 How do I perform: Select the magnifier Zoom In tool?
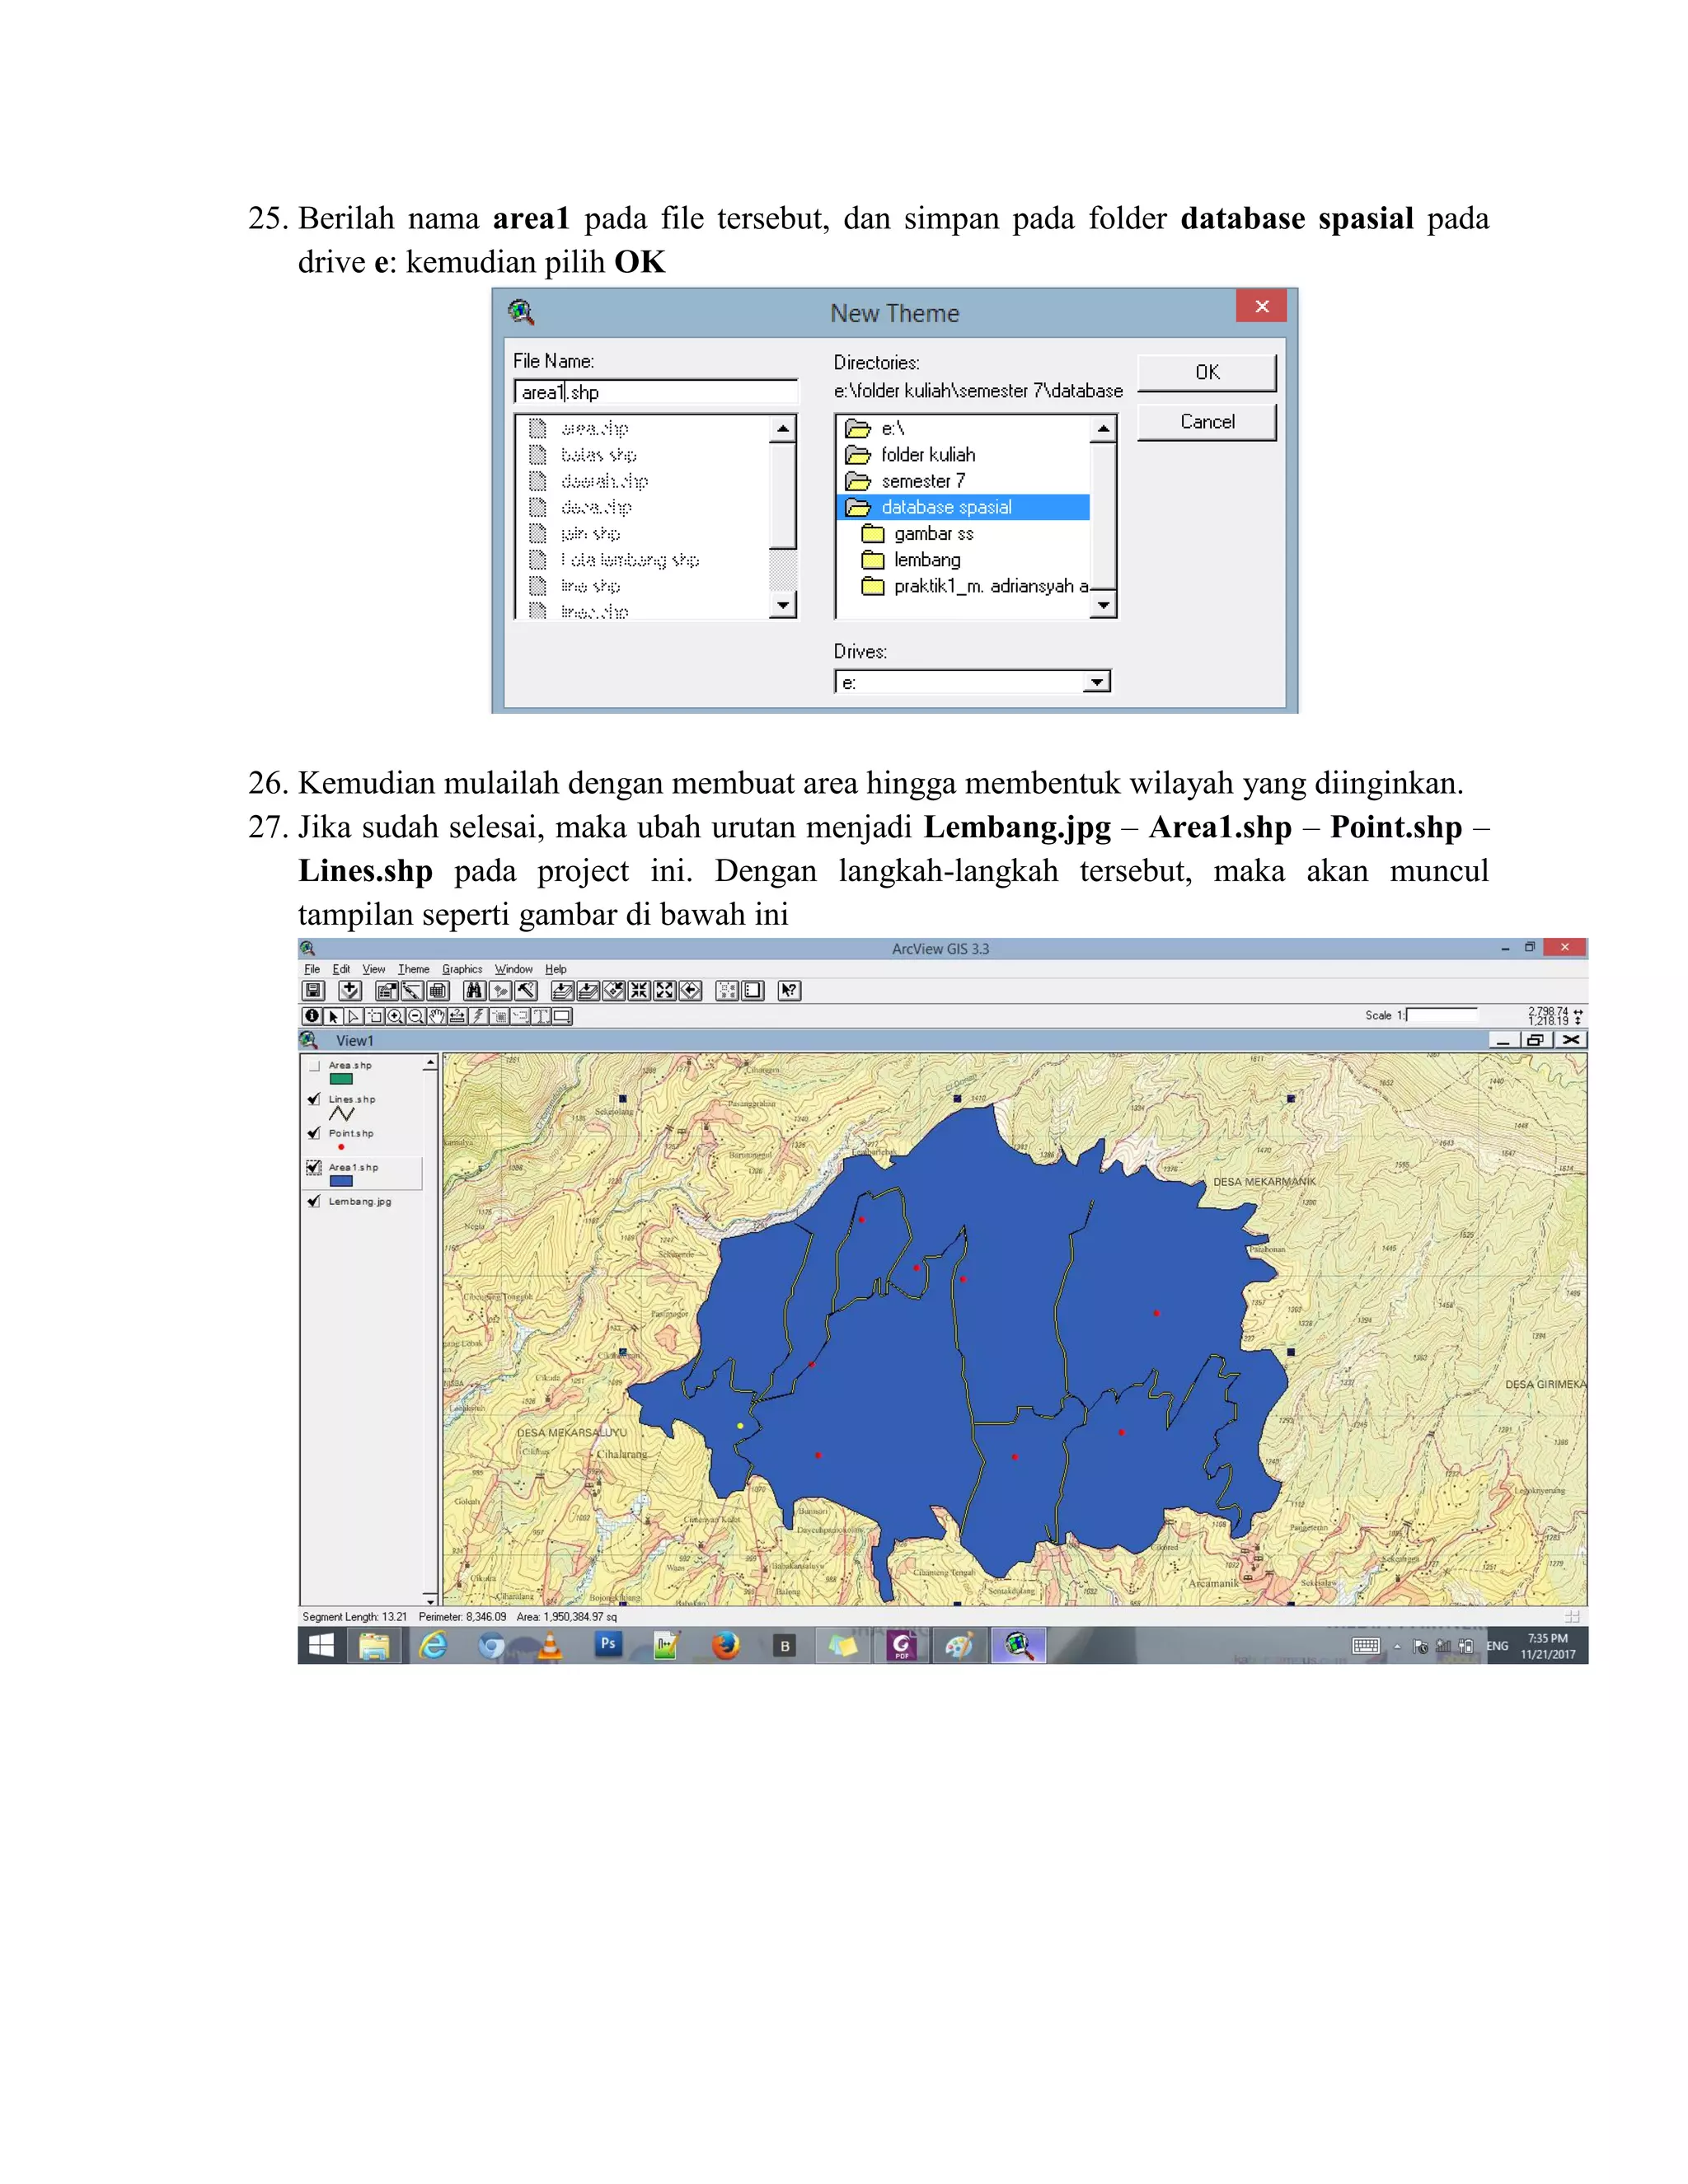[396, 1017]
